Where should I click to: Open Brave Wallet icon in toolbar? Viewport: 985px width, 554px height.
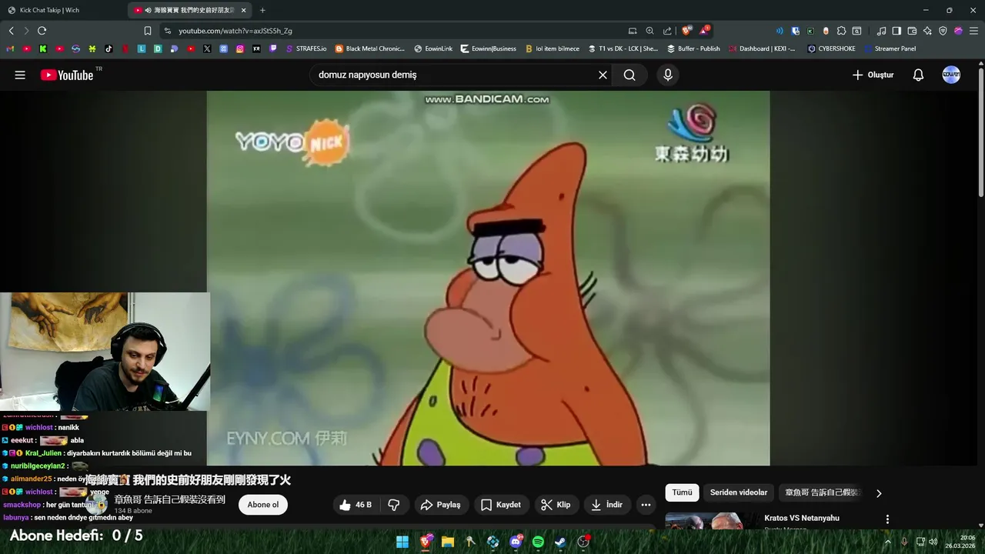pyautogui.click(x=912, y=31)
